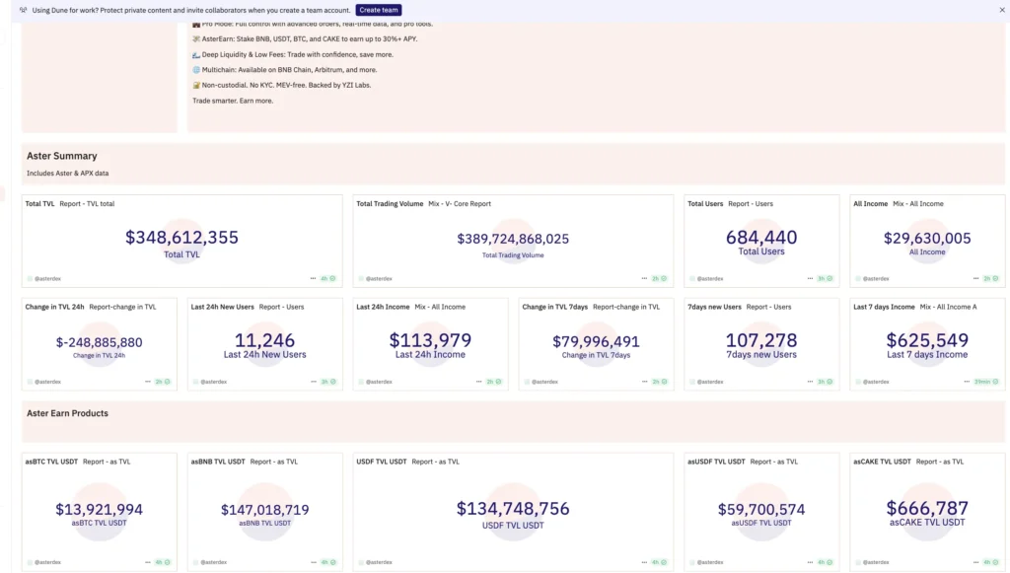Click the $134,748,756 USDF TVL value
Image resolution: width=1010 pixels, height=573 pixels.
[x=513, y=509]
